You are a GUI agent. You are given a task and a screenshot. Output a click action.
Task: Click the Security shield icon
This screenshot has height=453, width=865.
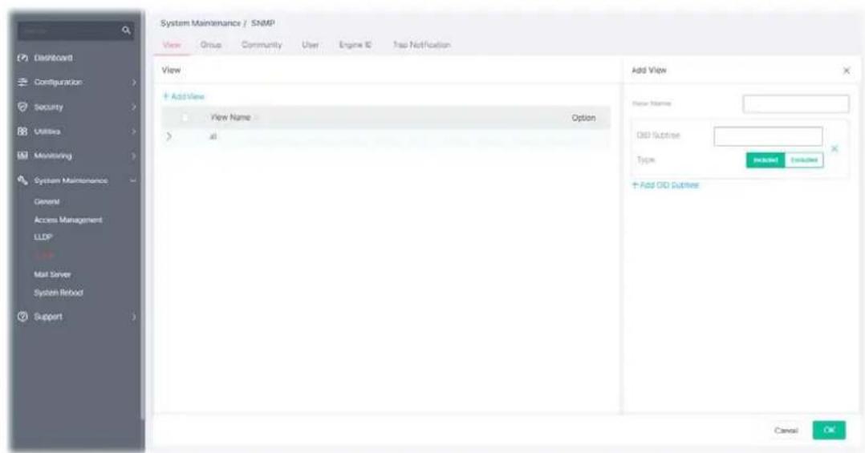coord(22,107)
